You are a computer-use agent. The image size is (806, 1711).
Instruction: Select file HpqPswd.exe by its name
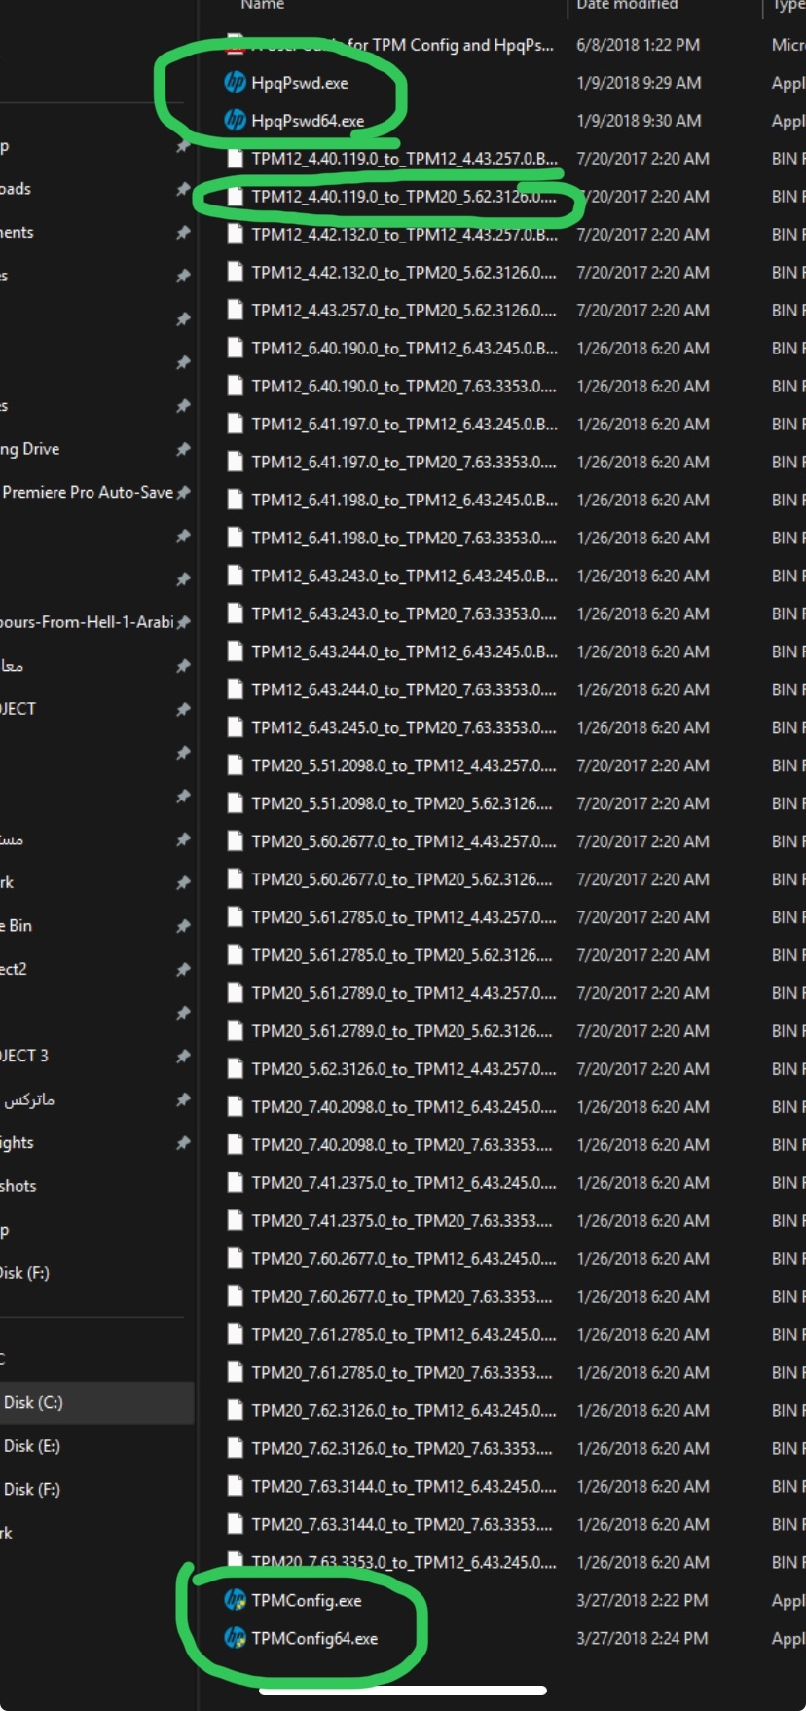click(300, 83)
